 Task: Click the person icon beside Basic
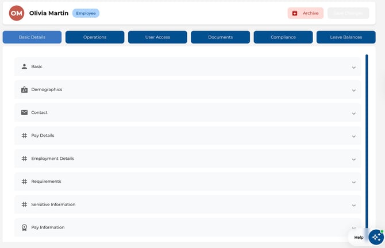24,66
